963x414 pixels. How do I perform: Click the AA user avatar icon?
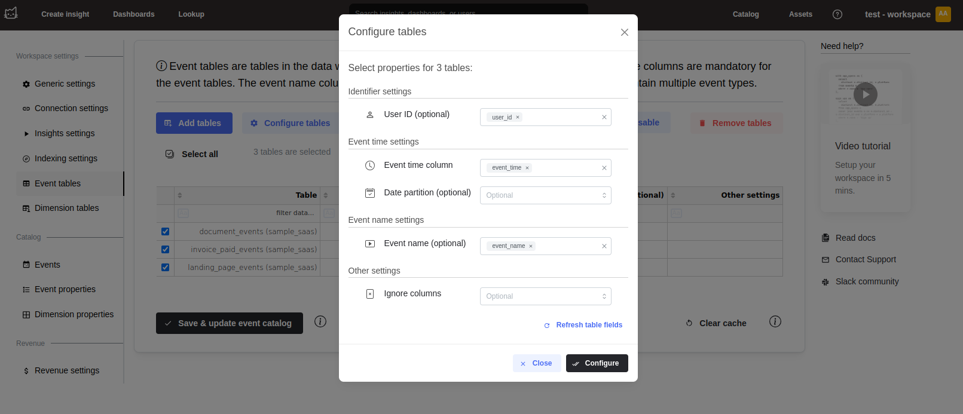click(943, 14)
